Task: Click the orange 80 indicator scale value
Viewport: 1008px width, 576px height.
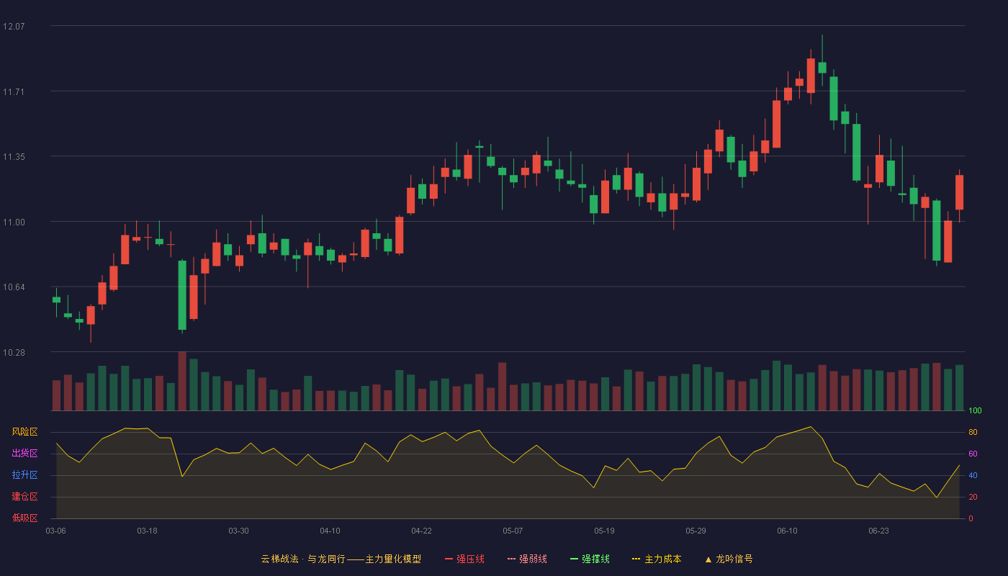Action: coord(973,432)
